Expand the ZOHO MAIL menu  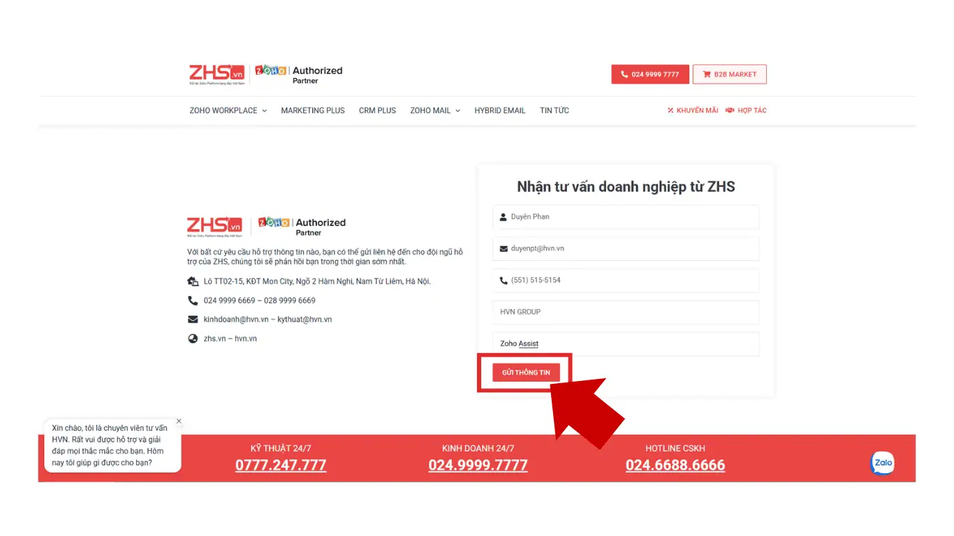(435, 110)
